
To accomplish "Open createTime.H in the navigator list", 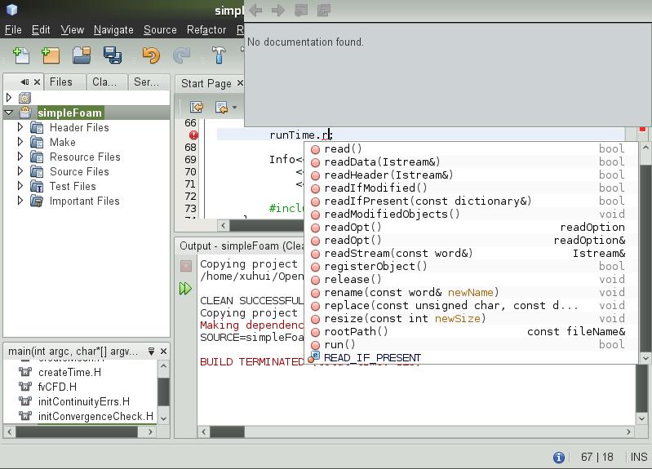I will coord(69,372).
